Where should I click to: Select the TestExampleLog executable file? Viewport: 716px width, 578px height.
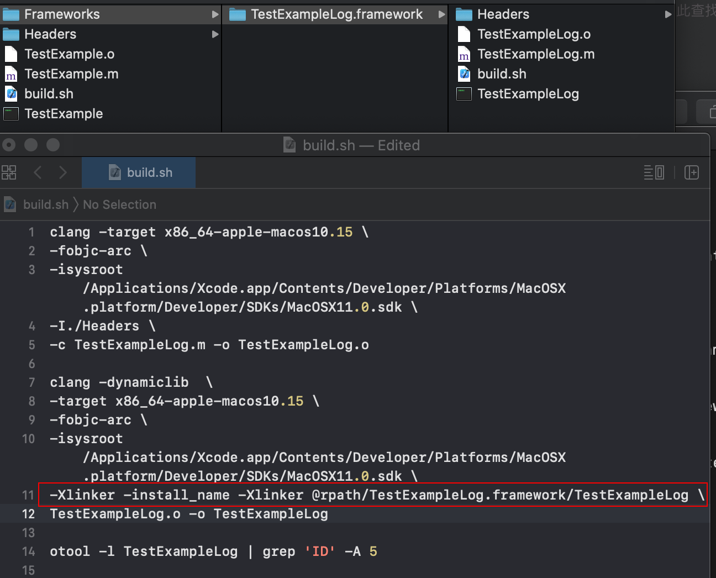point(528,94)
